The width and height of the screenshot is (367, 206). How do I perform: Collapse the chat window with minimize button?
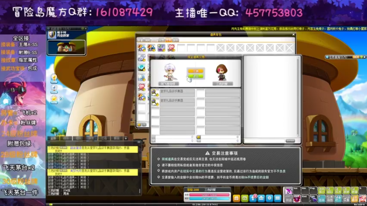(139, 142)
